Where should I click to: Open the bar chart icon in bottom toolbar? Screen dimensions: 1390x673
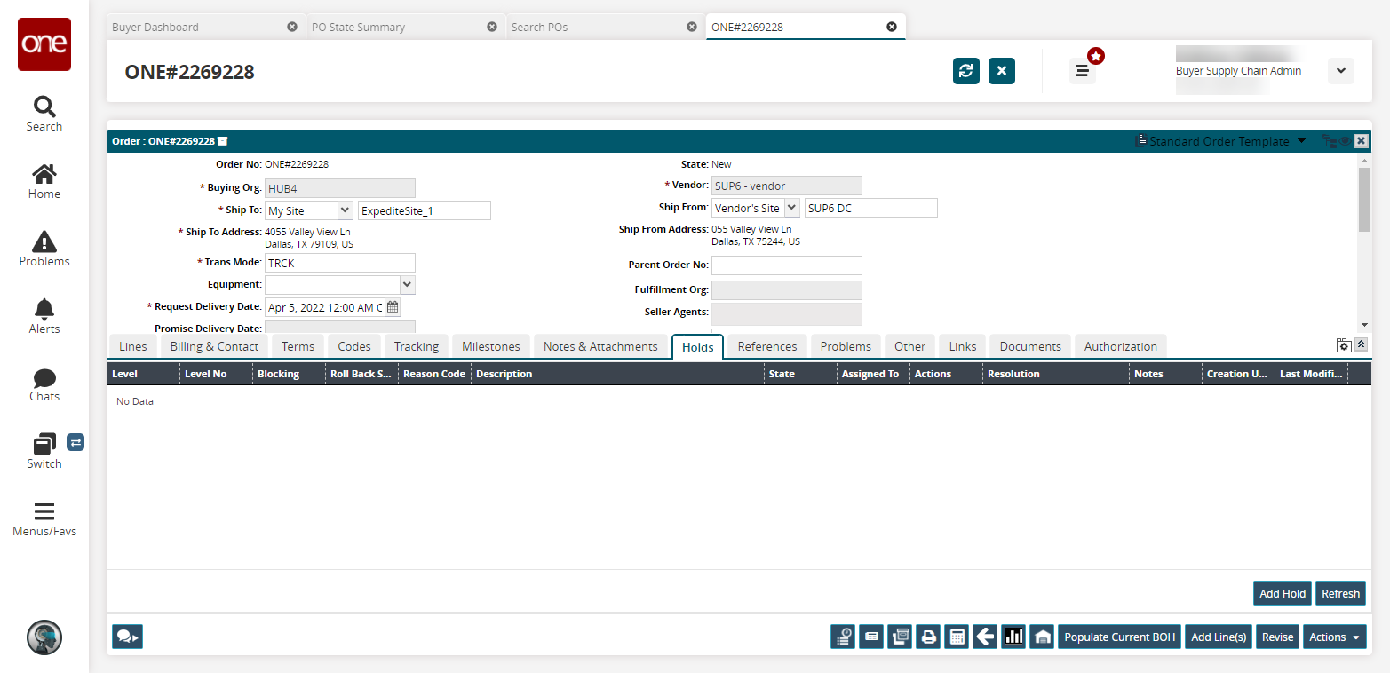[1013, 637]
